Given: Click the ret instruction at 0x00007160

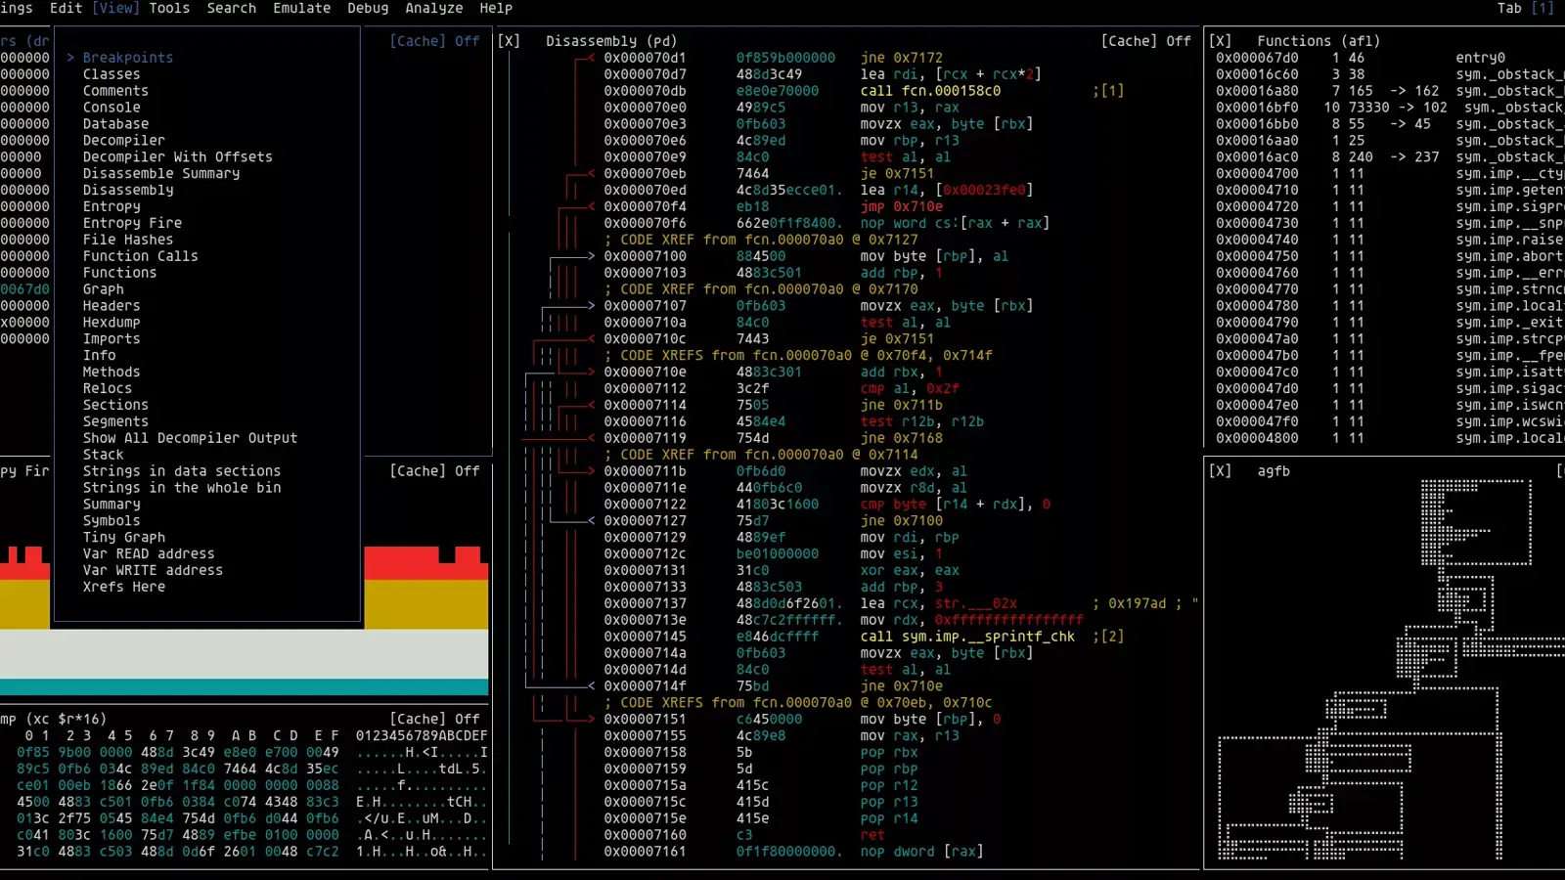Looking at the screenshot, I should pos(872,835).
